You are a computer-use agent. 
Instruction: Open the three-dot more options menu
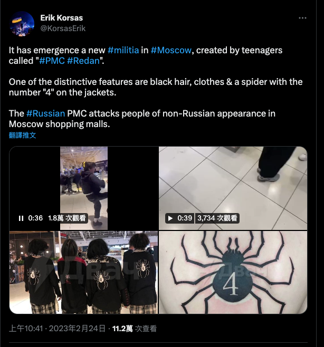[x=302, y=18]
